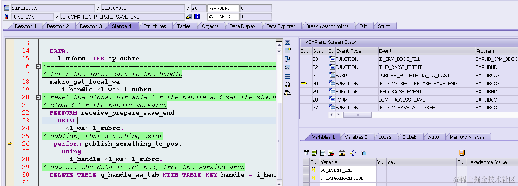
Task: Close the source code tool with X icon
Action: click(287, 42)
